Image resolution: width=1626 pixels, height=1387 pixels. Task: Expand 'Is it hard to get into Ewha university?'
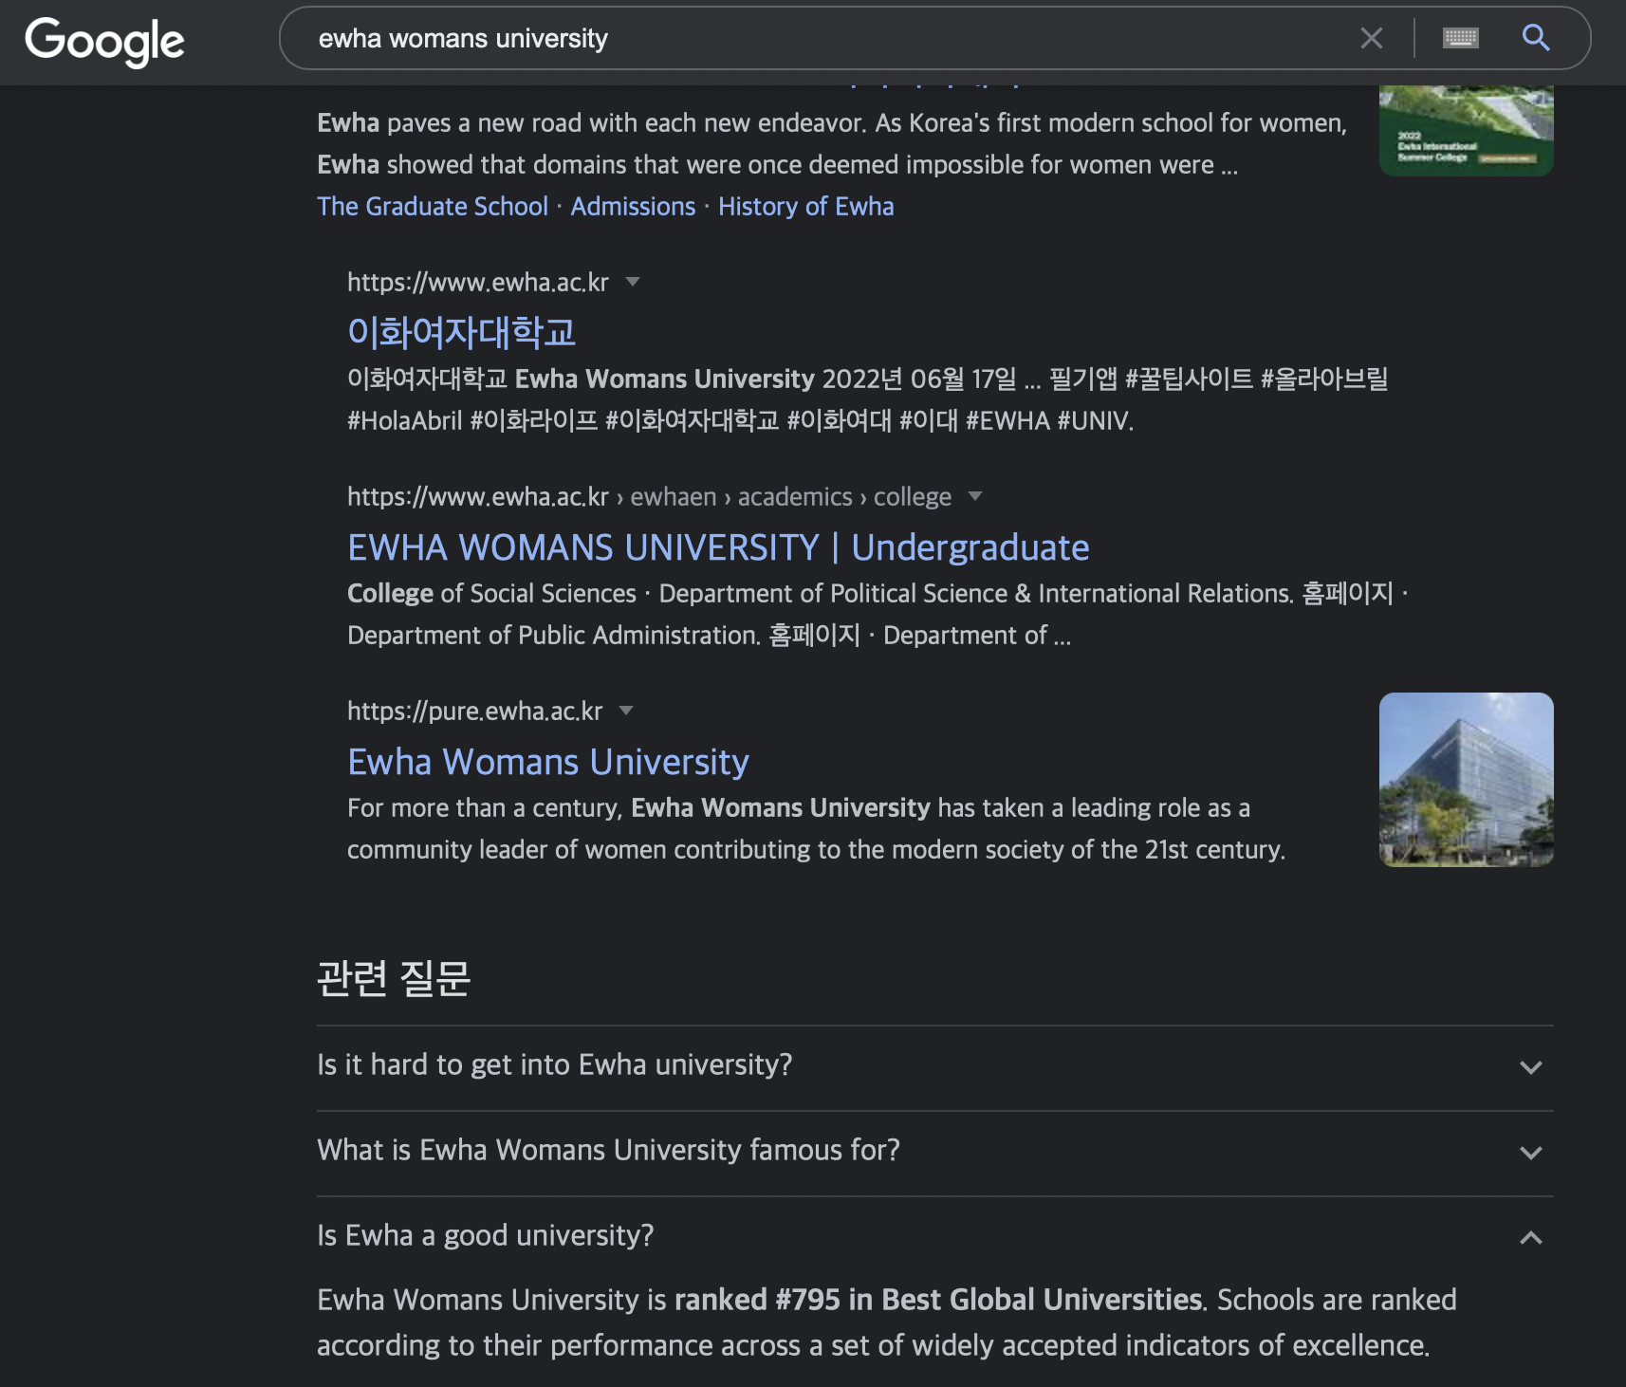[554, 1065]
